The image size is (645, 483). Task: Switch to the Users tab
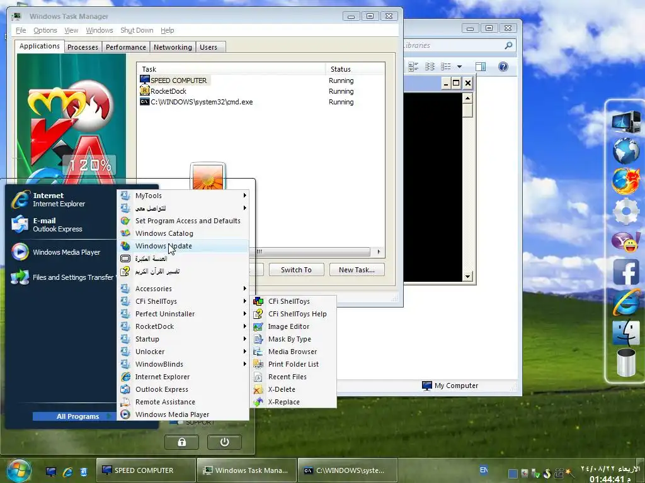tap(208, 47)
